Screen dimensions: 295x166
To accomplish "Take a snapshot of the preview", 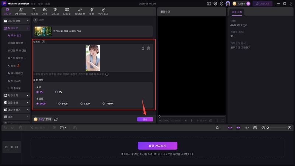I will 211,121.
